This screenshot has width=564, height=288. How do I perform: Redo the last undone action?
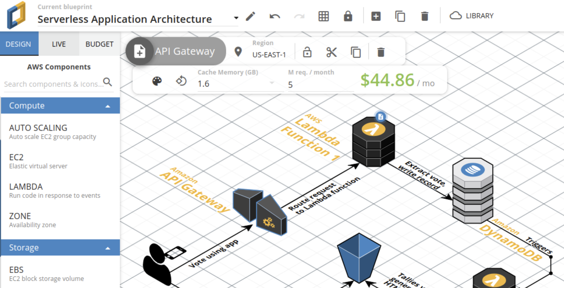click(299, 16)
